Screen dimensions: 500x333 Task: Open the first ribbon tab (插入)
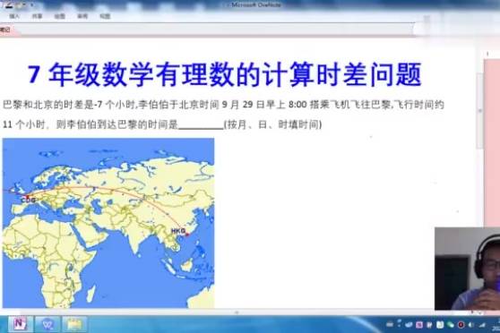(14, 16)
